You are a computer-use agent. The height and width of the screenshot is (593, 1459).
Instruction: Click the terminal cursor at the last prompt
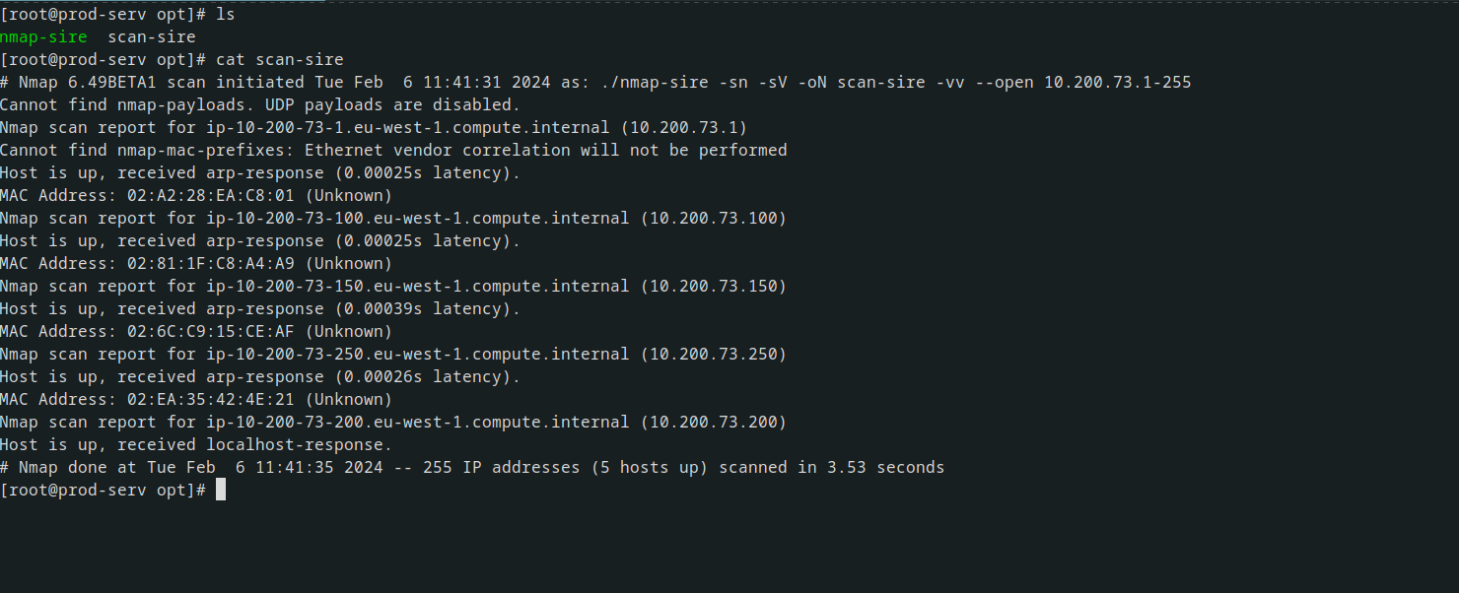221,490
